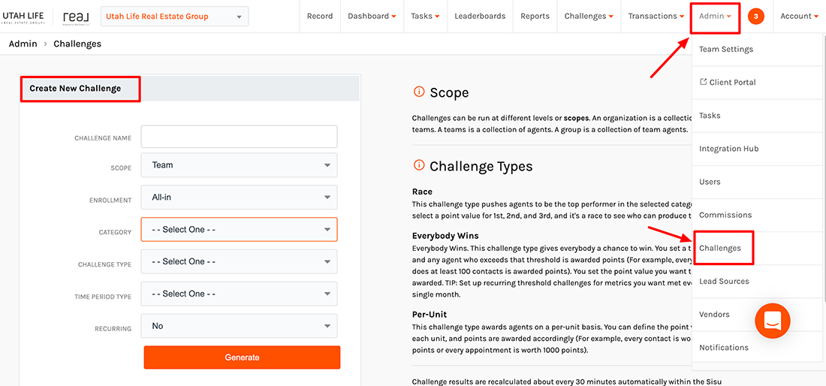Open the chat support bubble
Image resolution: width=826 pixels, height=386 pixels.
coord(772,320)
